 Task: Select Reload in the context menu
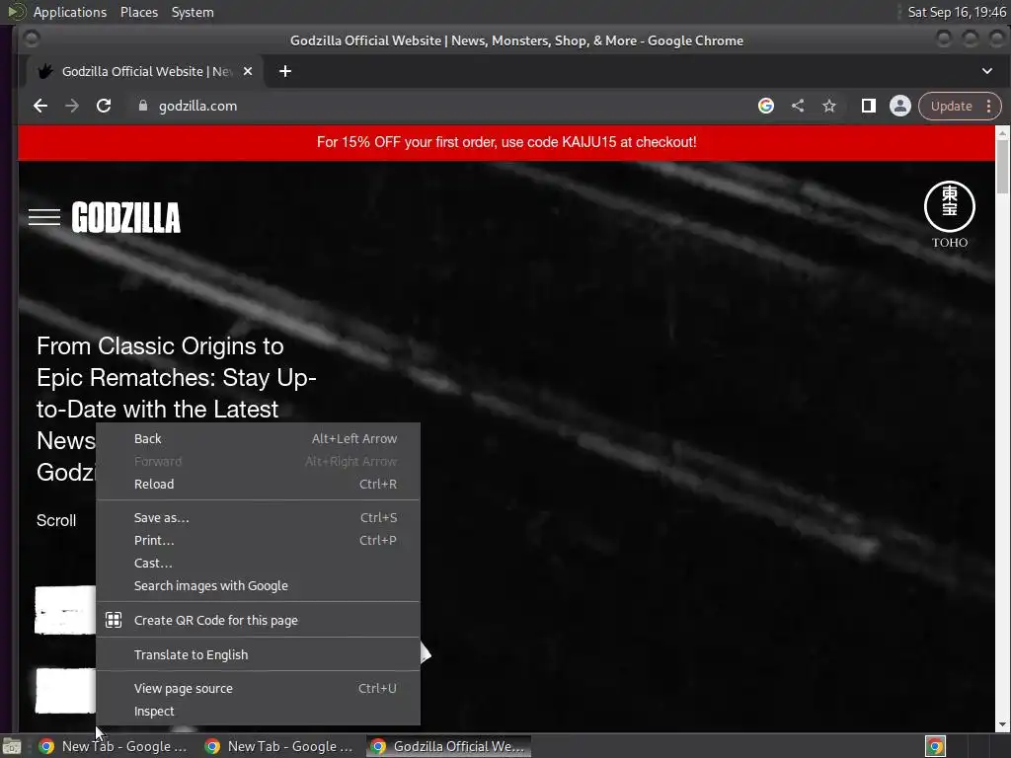pos(258,484)
